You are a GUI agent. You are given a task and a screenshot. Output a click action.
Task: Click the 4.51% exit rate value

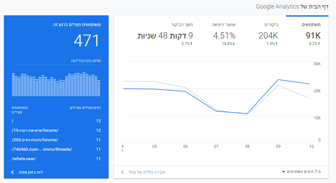(224, 36)
